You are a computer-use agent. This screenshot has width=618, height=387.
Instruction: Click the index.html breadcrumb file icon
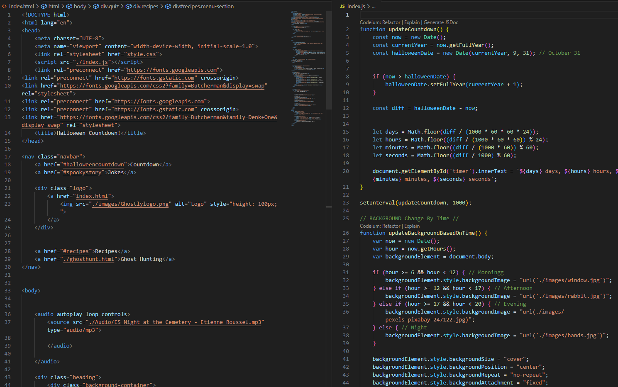click(x=4, y=6)
